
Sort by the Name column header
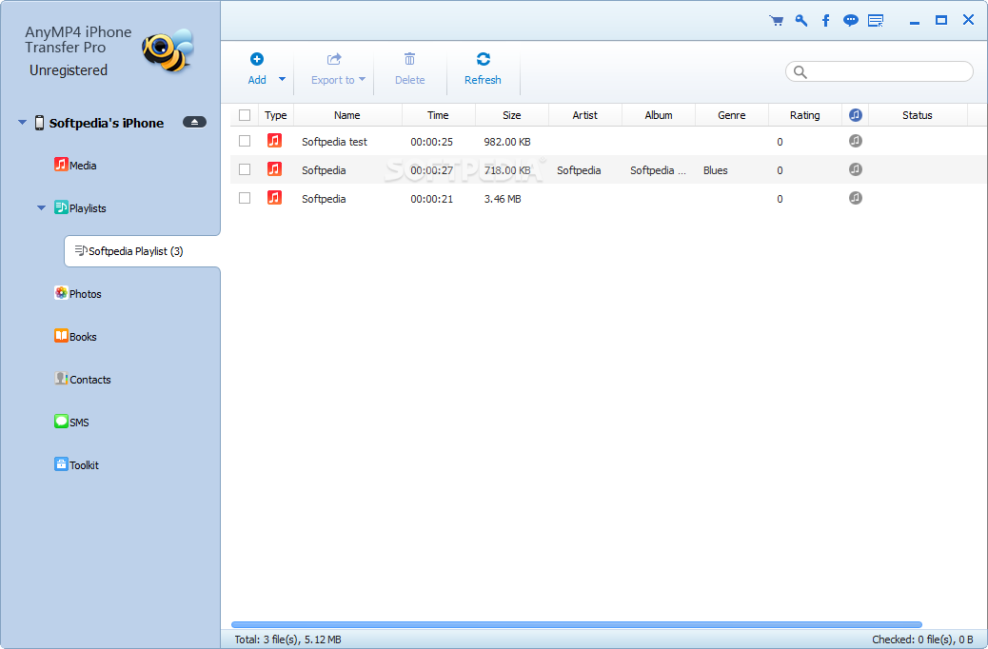point(347,115)
